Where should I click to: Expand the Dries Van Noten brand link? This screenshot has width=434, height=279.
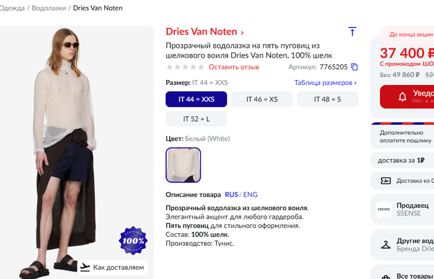point(205,32)
